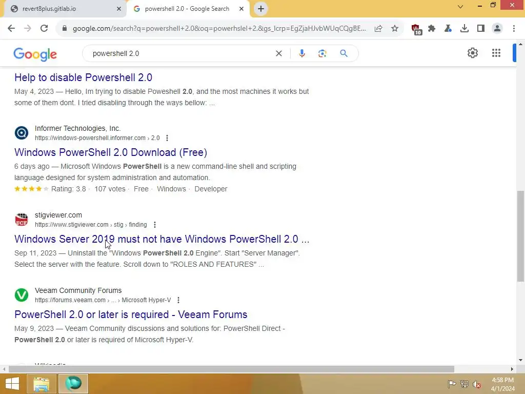Click the site lock icon in address bar
The height and width of the screenshot is (394, 525).
[x=65, y=29]
